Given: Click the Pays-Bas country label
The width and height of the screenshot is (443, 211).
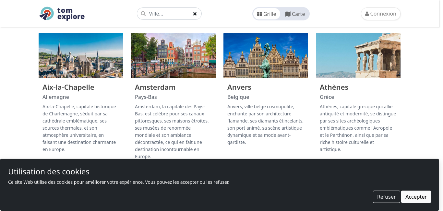Looking at the screenshot, I should (146, 97).
